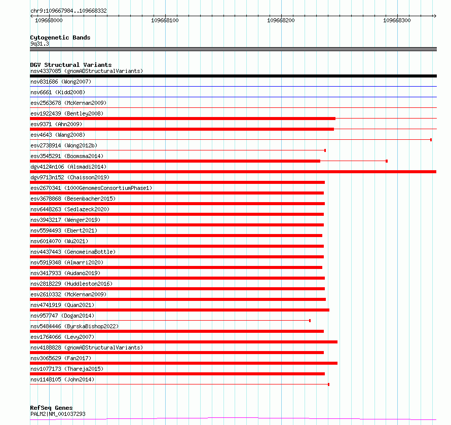Open variant nsv2818229 (Huddleston2016)
This screenshot has width=451, height=425.
tap(71, 284)
